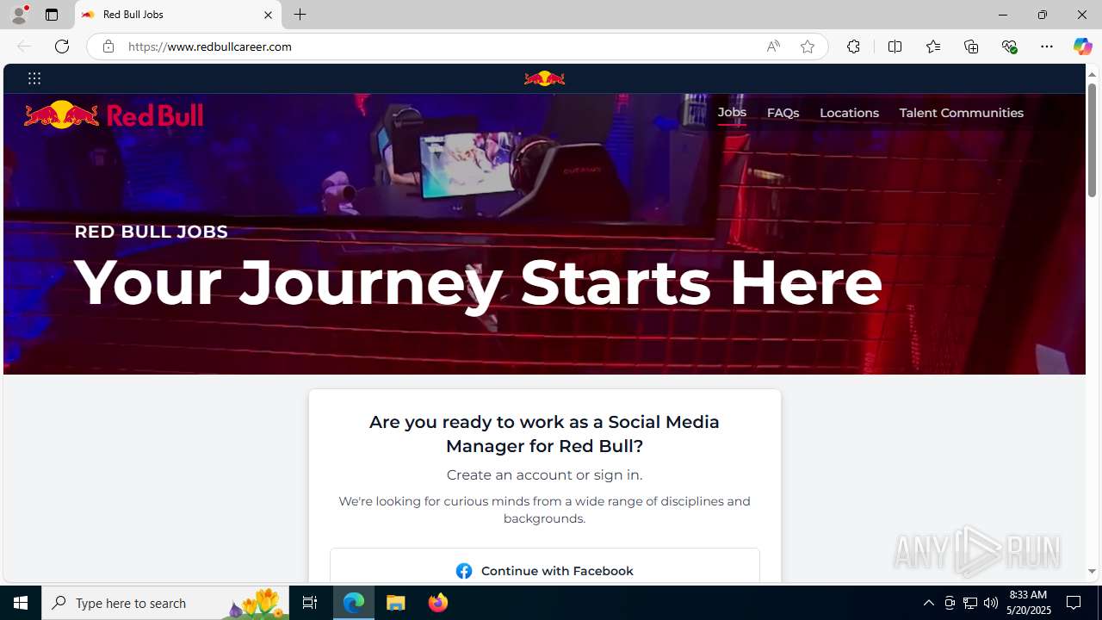Click 'Create an account or sign in.' text
Viewport: 1102px width, 620px height.
point(544,474)
